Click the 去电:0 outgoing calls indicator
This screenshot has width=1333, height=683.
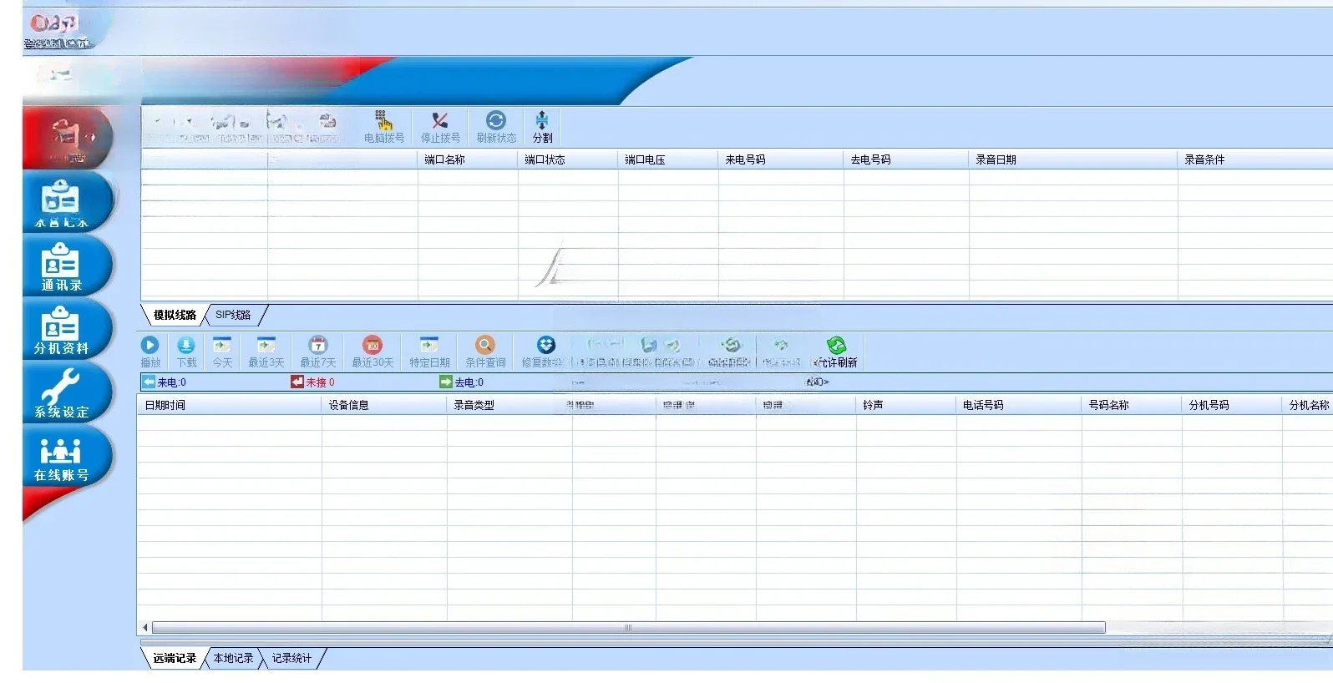tap(462, 382)
